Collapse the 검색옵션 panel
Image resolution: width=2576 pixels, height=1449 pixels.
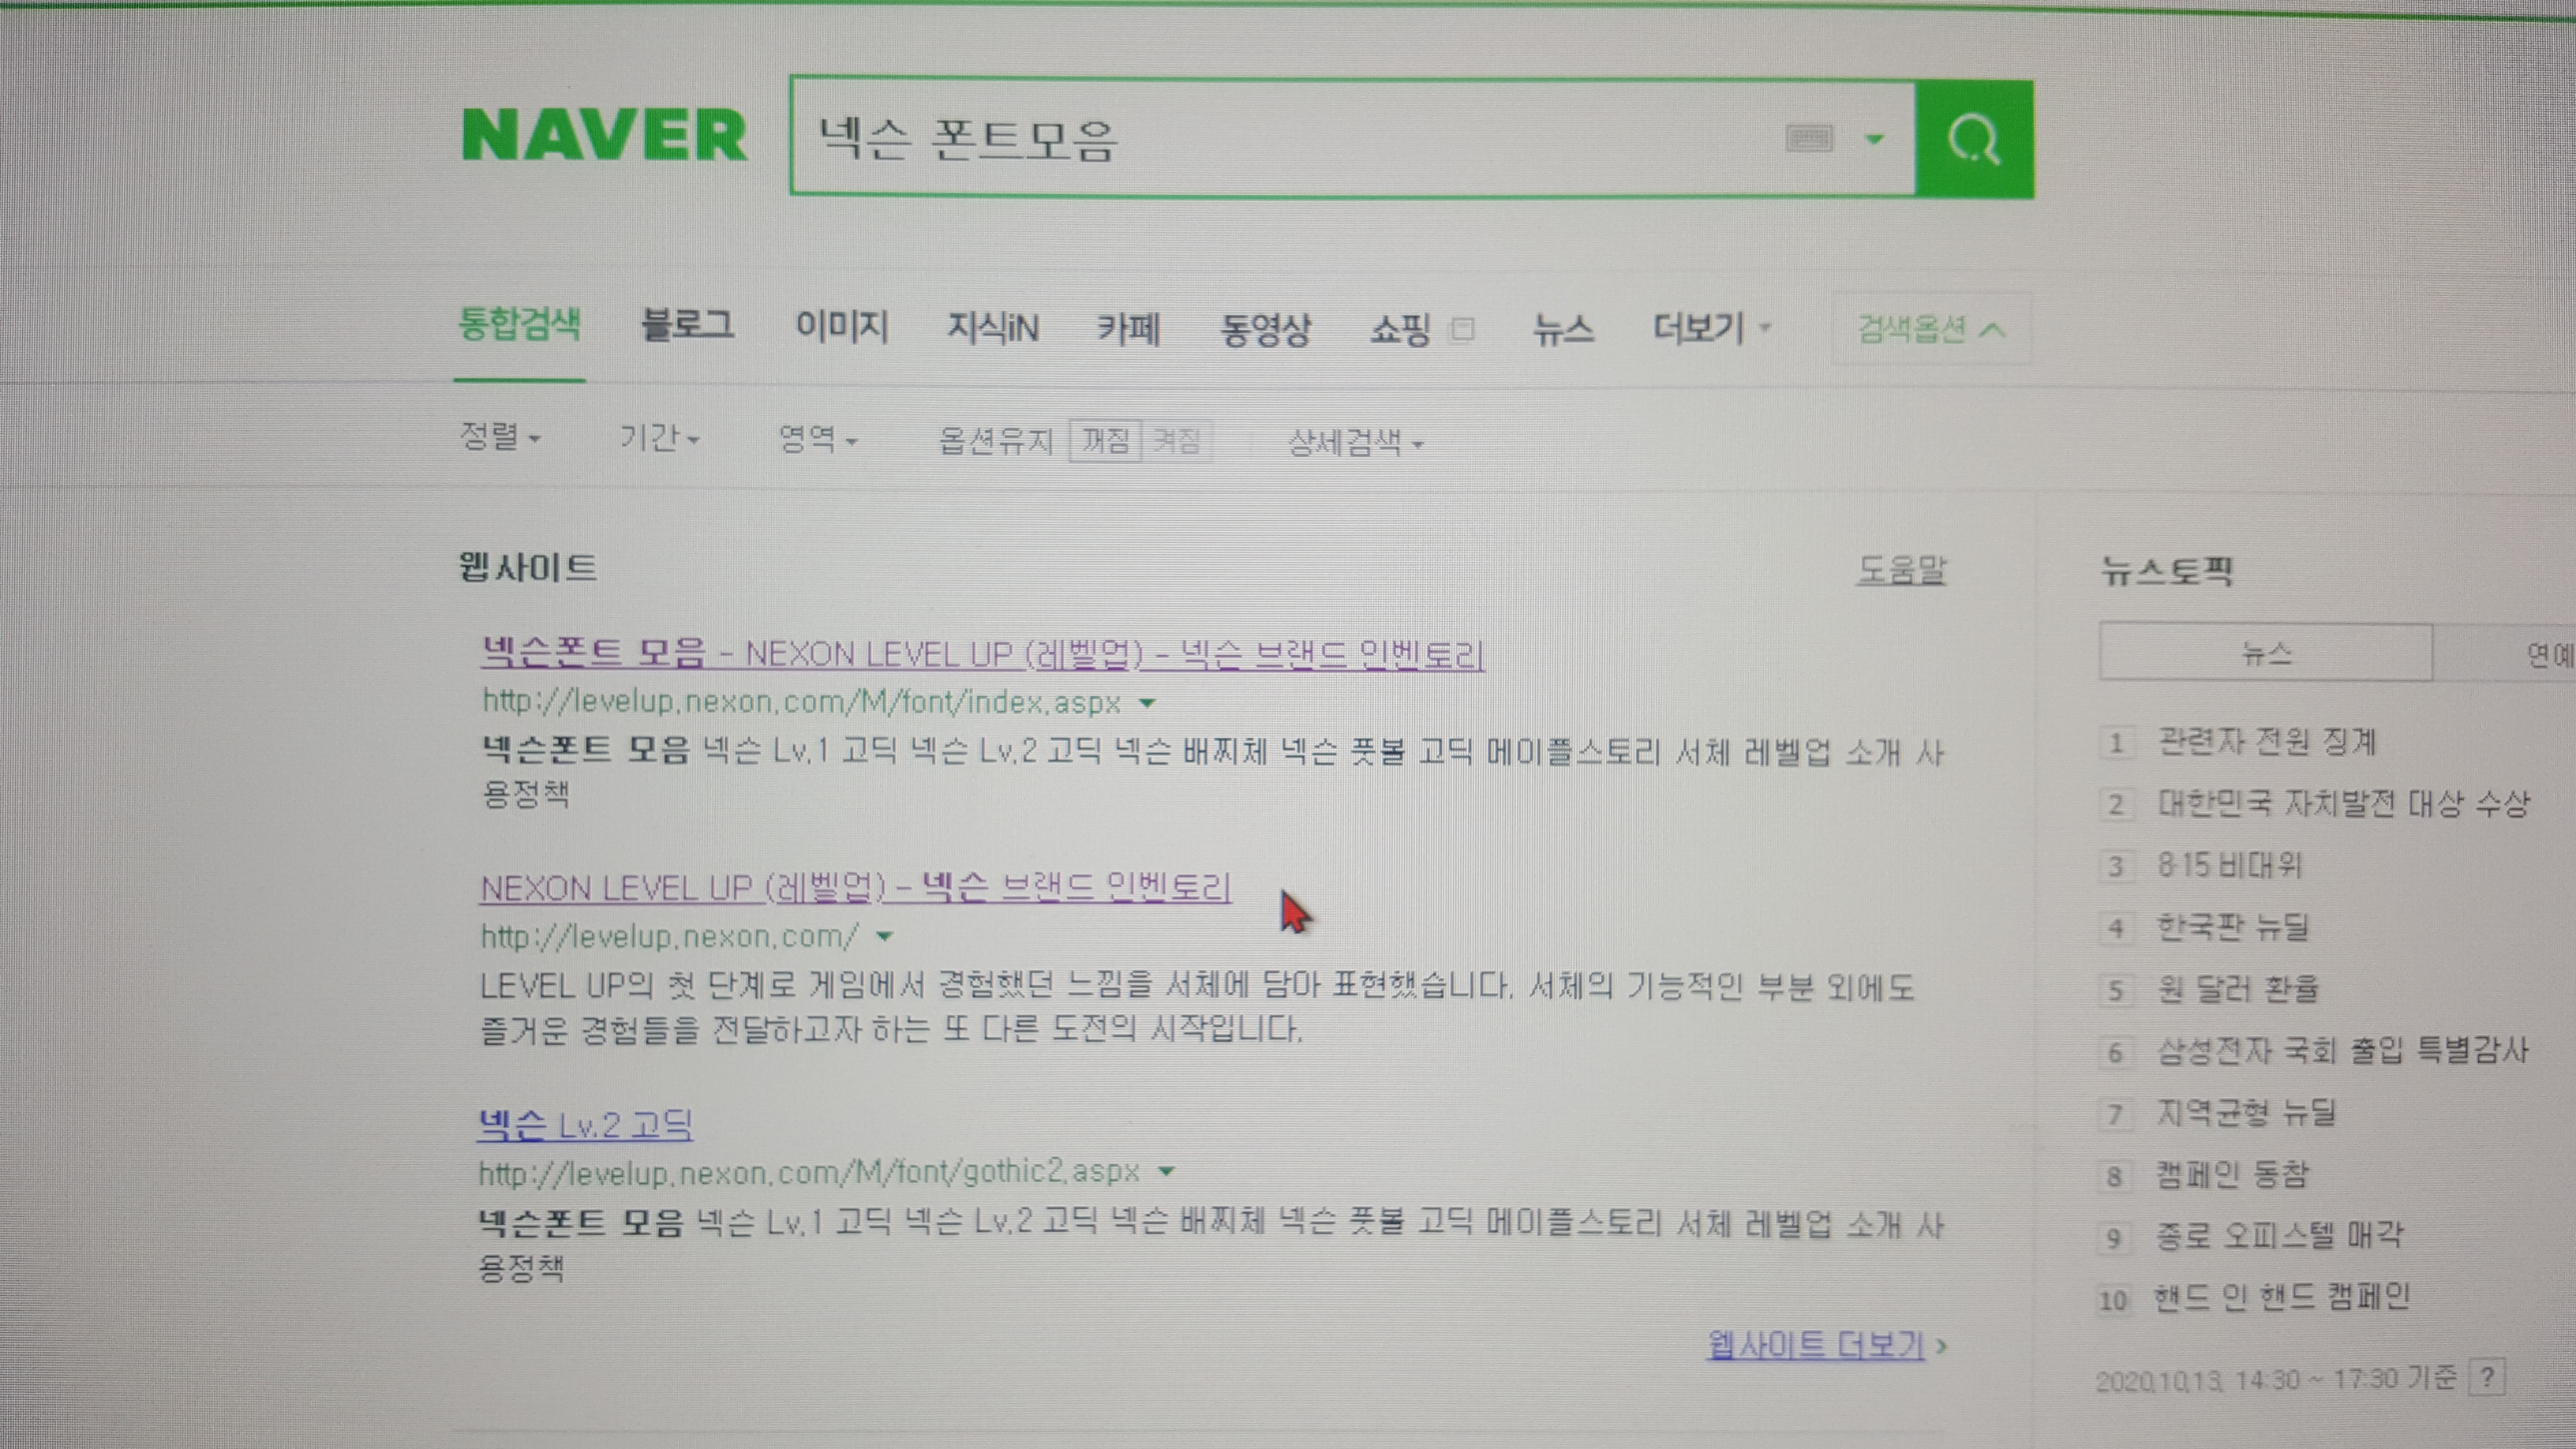1931,329
